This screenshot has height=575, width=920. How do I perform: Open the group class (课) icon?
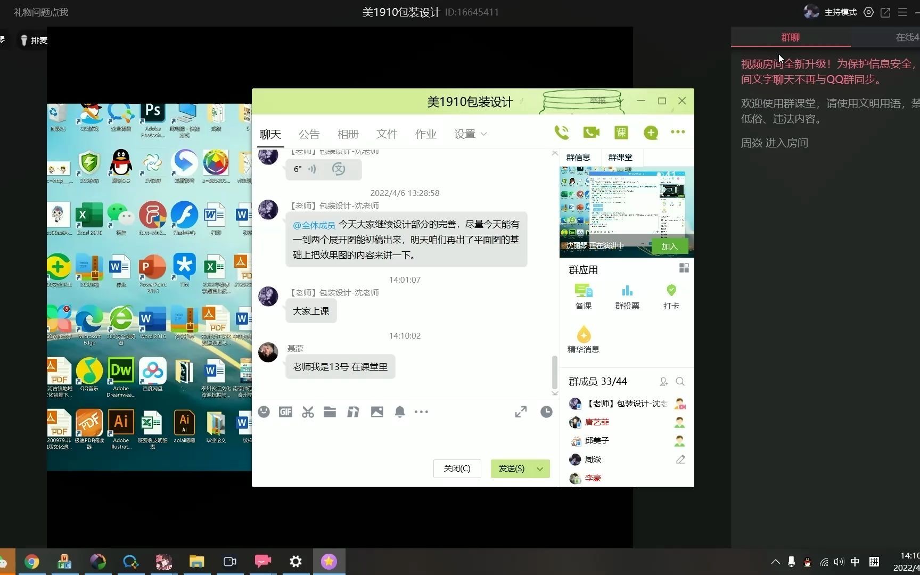coord(621,132)
